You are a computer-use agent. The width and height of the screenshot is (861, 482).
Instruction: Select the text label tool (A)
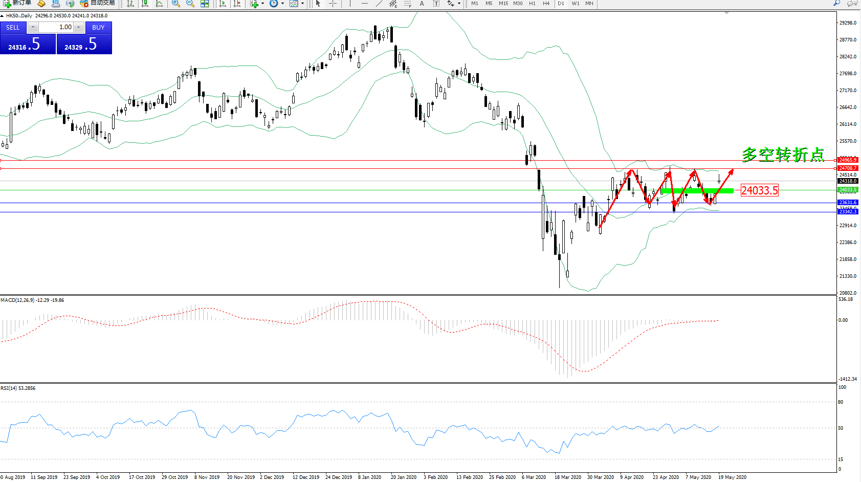[x=422, y=4]
